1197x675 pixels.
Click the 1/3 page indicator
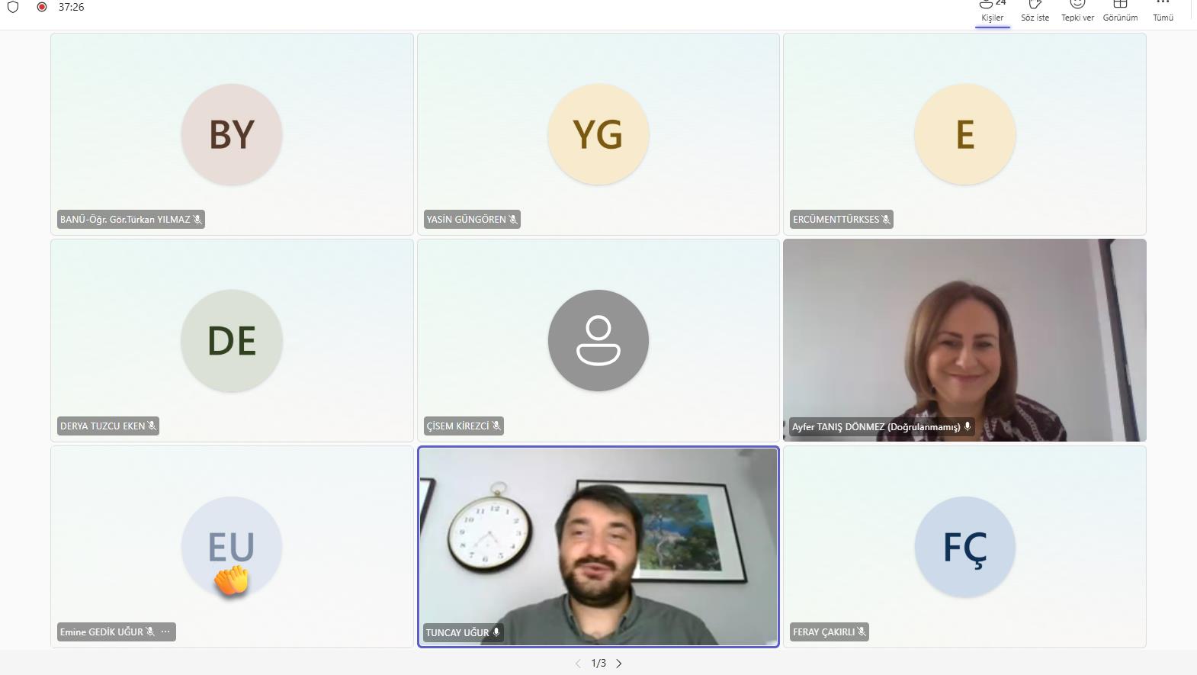pyautogui.click(x=598, y=664)
